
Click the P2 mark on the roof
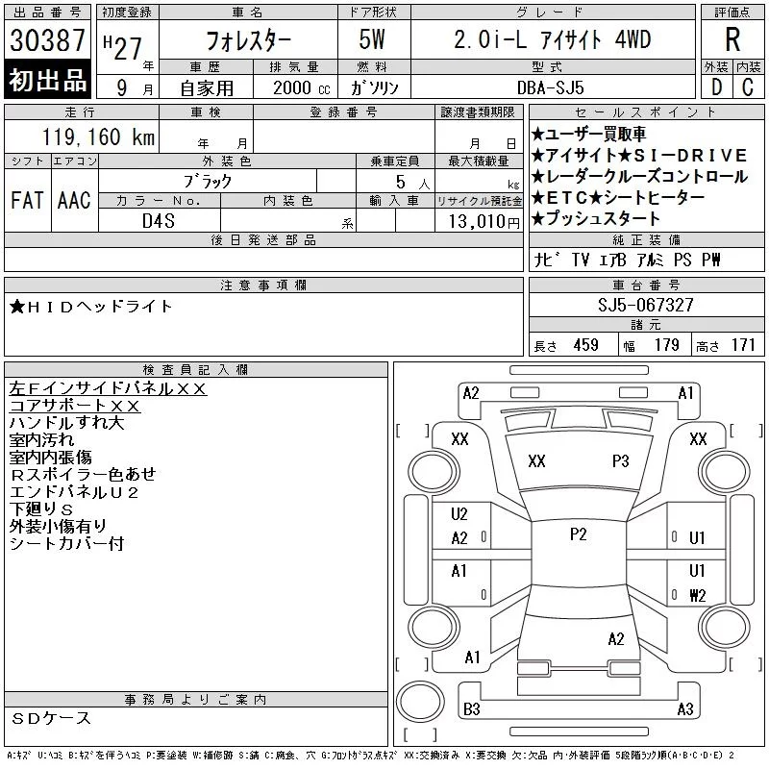(579, 533)
